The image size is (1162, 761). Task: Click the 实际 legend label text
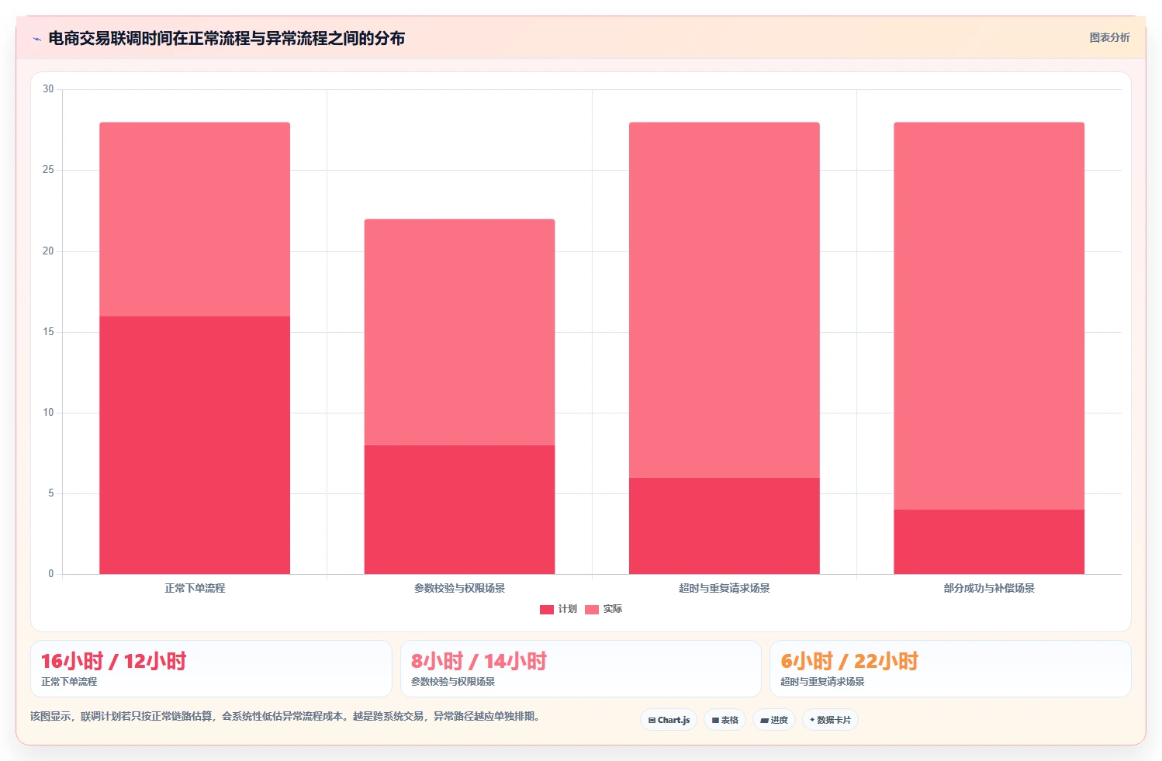click(x=613, y=609)
